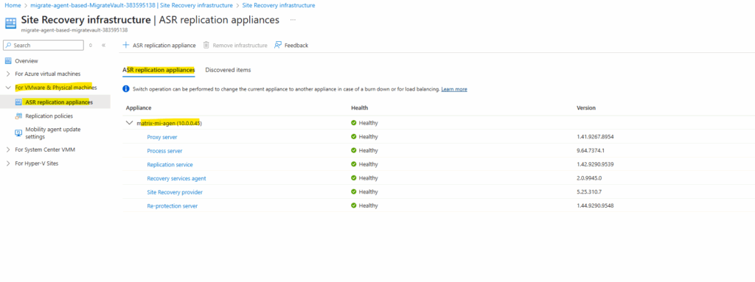Open the migrate-agent-based-MigrateVault breadcrumb
Viewport: 755px width, 282px height.
click(x=131, y=5)
